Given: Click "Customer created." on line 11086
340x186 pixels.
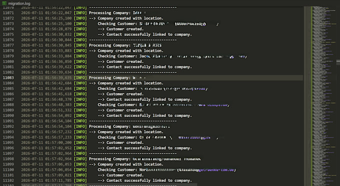Looking at the screenshot, I should (x=125, y=94).
